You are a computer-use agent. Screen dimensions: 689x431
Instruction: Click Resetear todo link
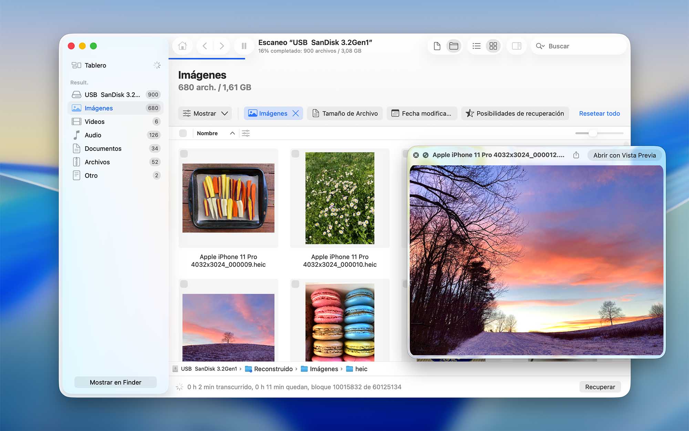point(599,113)
